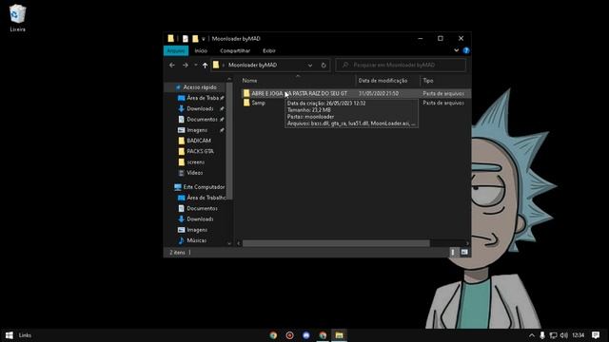The height and width of the screenshot is (342, 609).
Task: Open network tray icon
Action: click(x=553, y=335)
